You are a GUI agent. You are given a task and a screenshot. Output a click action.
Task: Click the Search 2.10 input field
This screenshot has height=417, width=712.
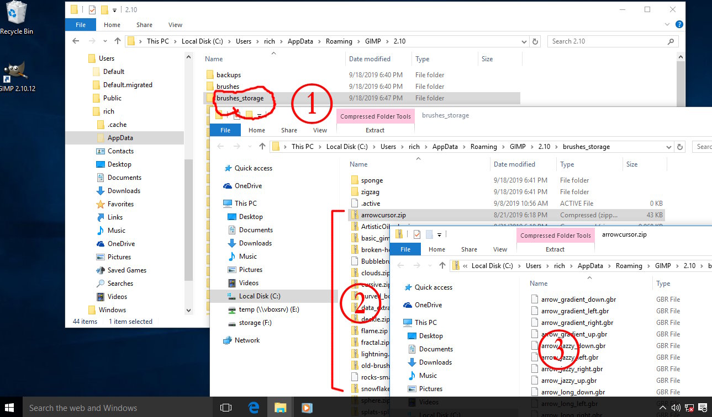(613, 41)
